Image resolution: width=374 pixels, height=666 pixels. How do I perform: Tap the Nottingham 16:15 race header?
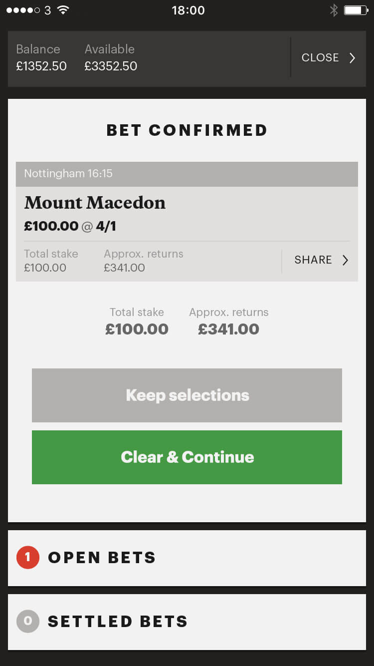[187, 174]
